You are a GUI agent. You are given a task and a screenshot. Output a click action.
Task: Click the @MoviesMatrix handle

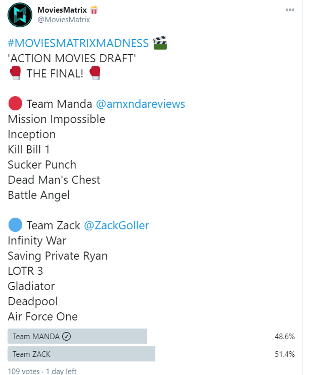coord(64,20)
